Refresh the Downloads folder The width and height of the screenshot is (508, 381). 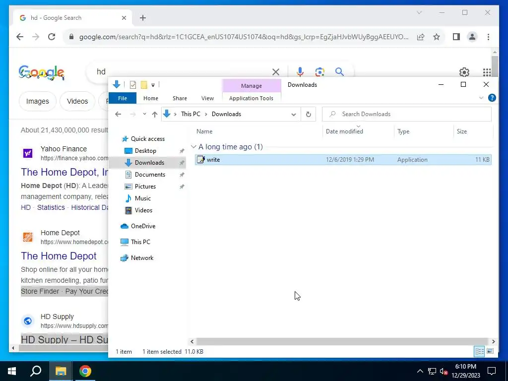(309, 115)
